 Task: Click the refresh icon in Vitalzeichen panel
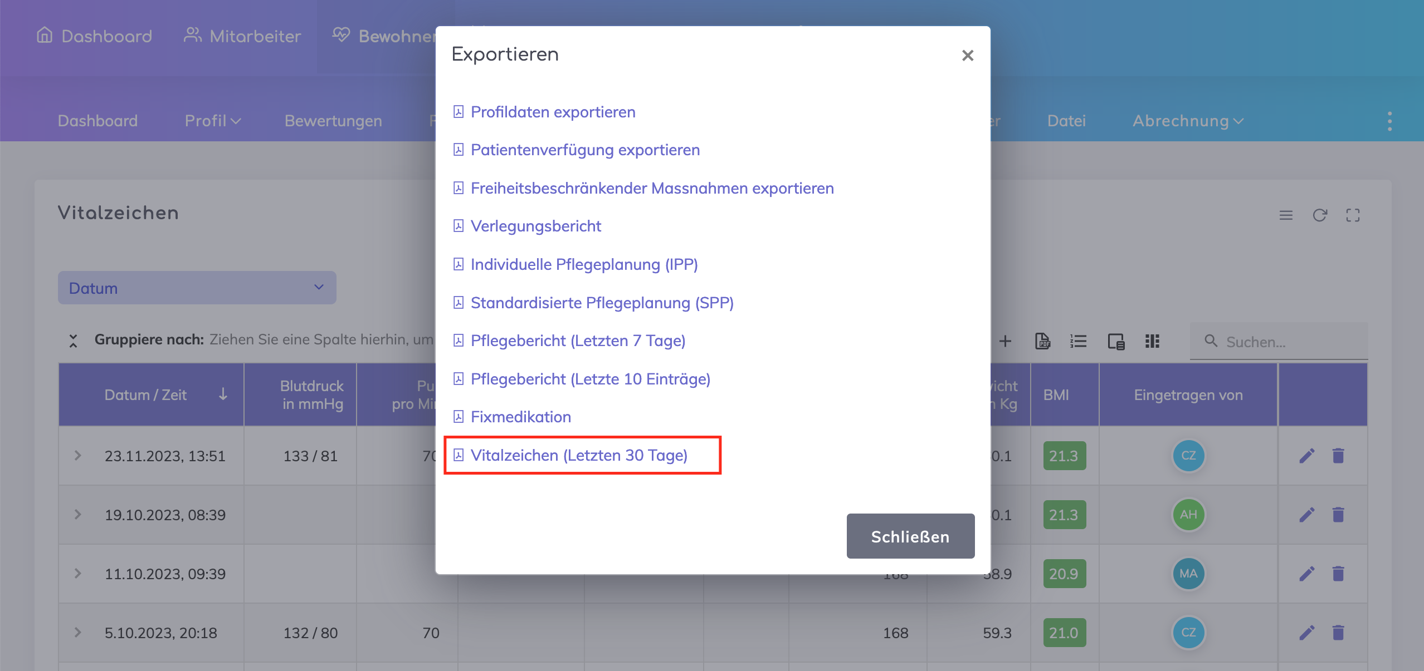click(1319, 215)
